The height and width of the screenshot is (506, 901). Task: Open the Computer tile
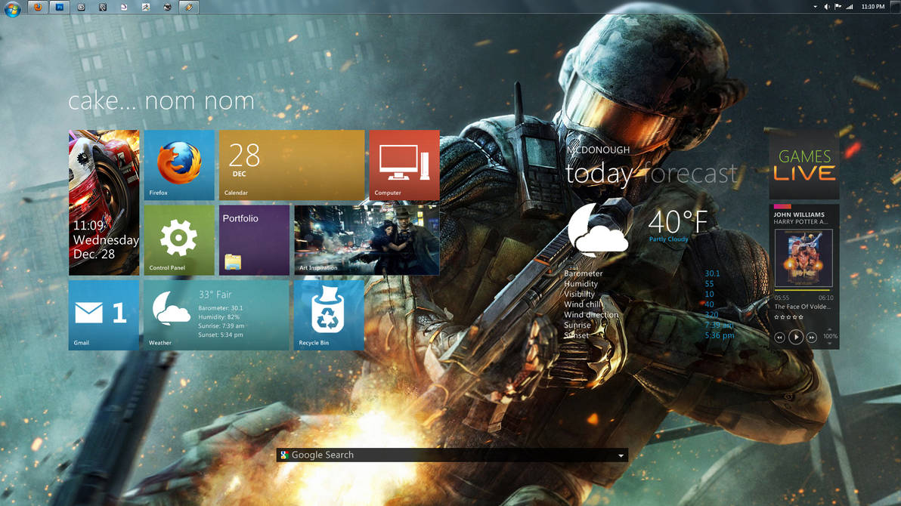tap(404, 162)
